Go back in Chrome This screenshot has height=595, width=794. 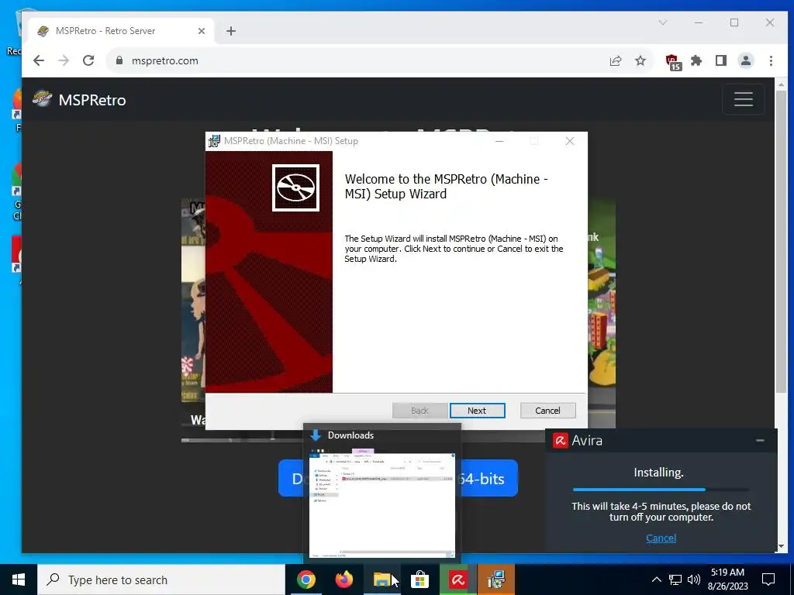39,60
